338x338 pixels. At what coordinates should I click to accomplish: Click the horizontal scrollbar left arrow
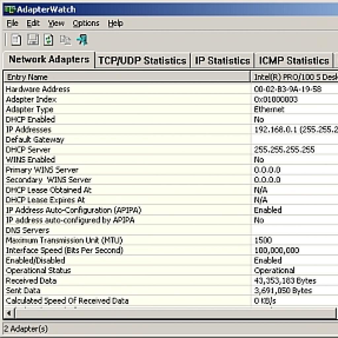9,313
